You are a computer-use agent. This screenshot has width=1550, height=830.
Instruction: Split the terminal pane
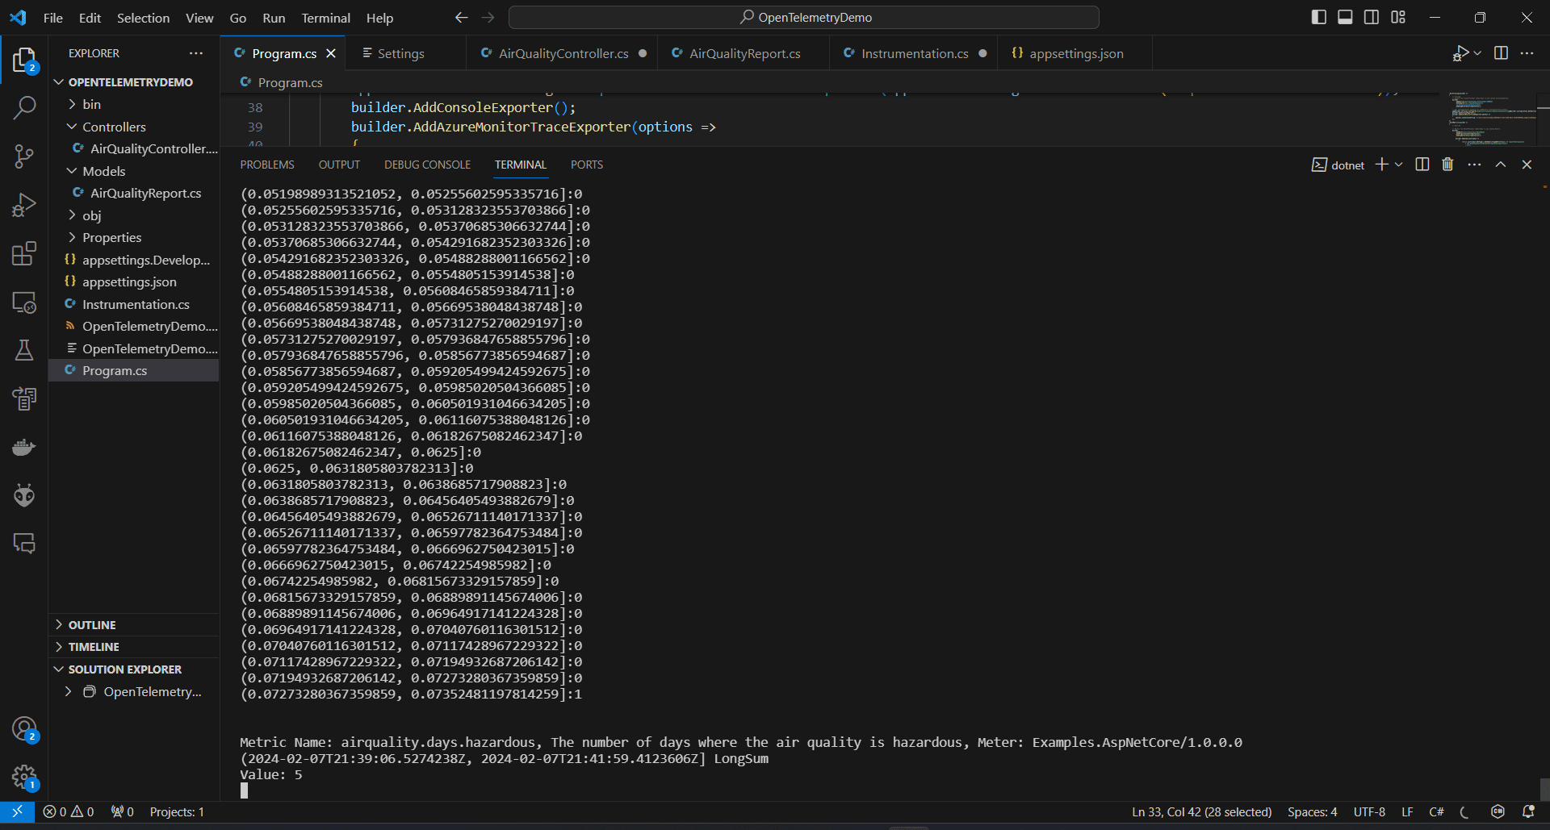[x=1422, y=164]
